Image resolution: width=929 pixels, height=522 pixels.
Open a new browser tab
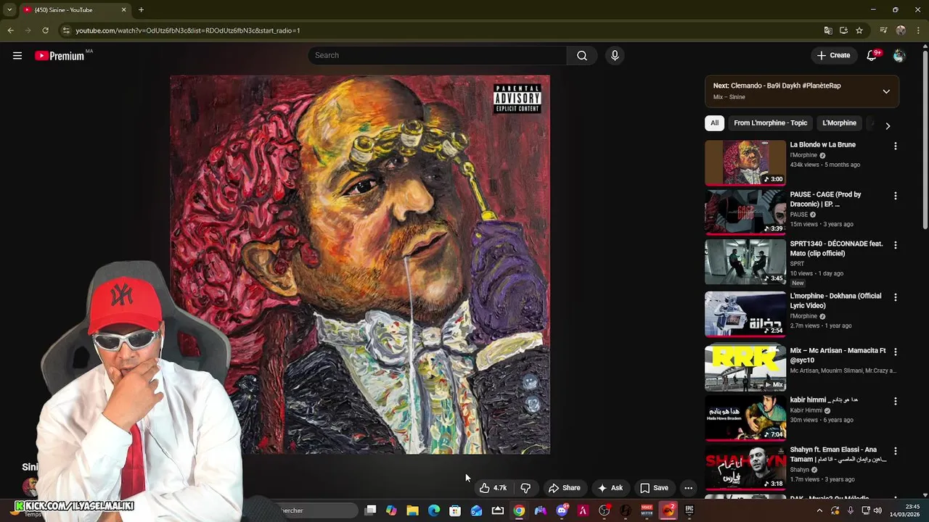(x=141, y=9)
